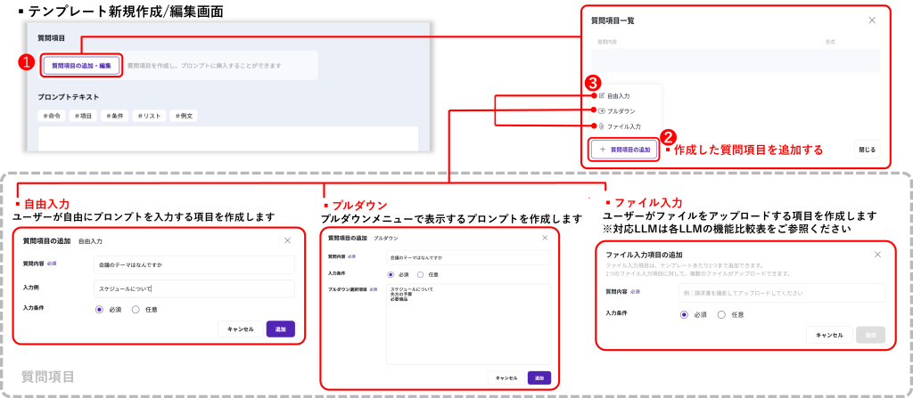Select 任意 radio in ファイル入力 dialog
913x398 pixels.
pos(721,314)
